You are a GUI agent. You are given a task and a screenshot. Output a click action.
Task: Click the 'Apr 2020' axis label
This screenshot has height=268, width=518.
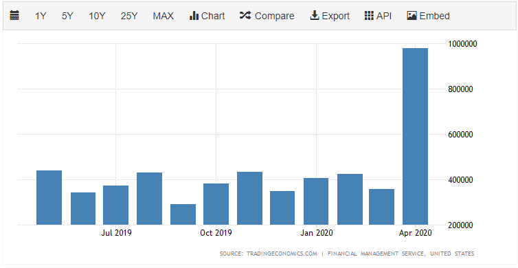(415, 233)
